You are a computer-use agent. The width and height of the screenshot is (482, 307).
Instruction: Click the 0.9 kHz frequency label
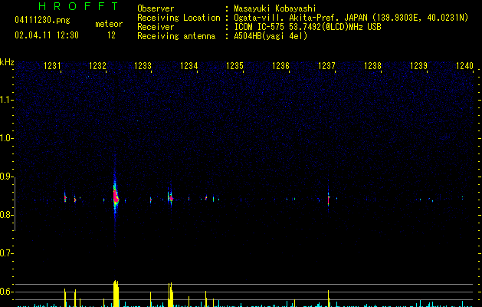pyautogui.click(x=6, y=177)
